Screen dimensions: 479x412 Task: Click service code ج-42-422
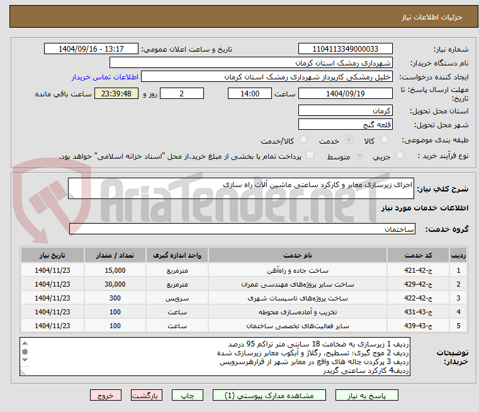[418, 298]
